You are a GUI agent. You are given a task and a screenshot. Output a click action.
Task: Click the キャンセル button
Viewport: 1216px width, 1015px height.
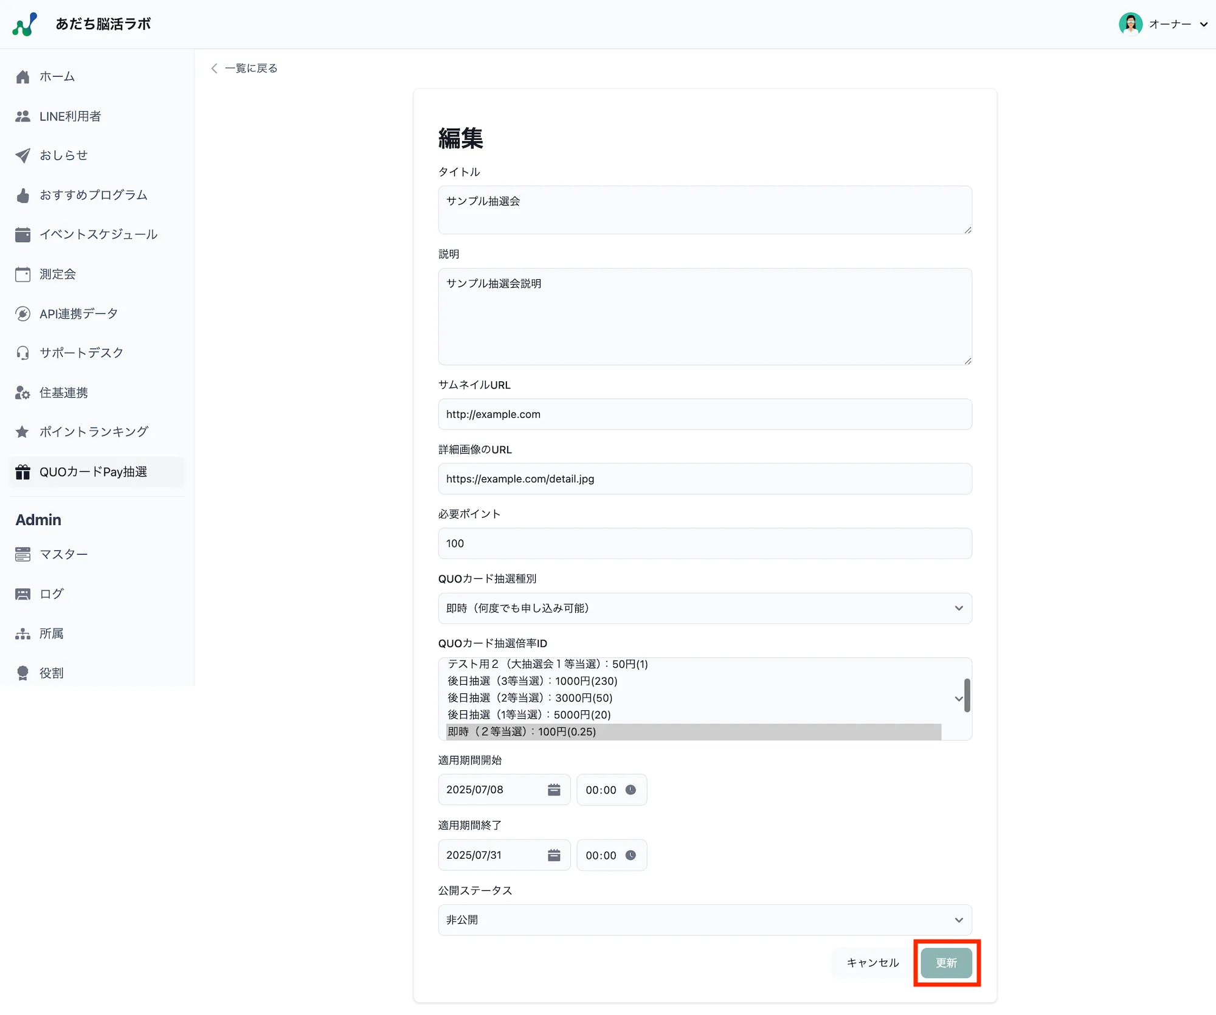click(872, 962)
